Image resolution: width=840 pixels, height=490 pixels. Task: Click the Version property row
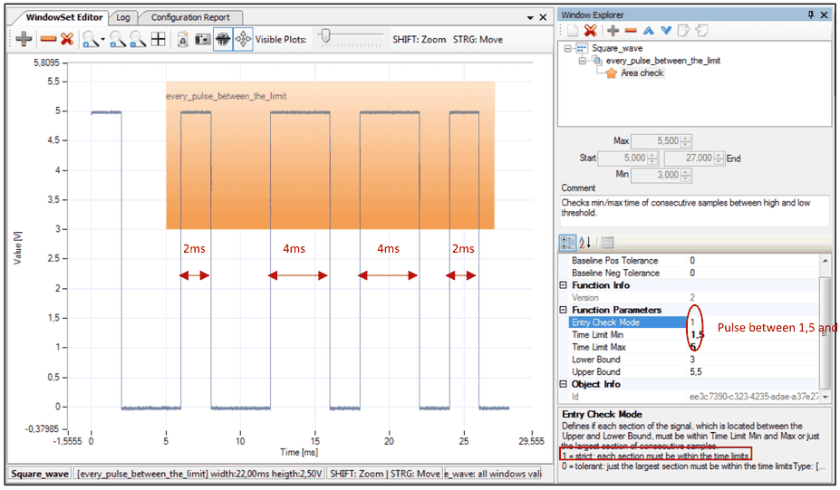pyautogui.click(x=694, y=298)
